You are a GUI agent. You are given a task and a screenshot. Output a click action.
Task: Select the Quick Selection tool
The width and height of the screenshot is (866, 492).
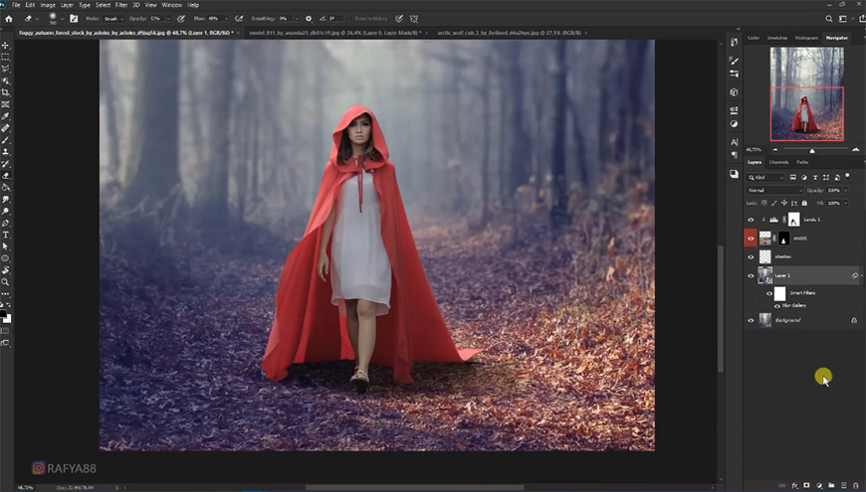pos(6,82)
